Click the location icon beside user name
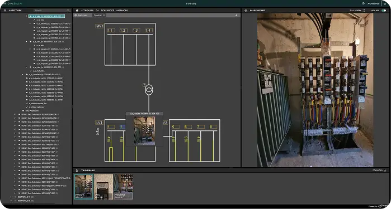Viewport: 391px width, 209px height. point(363,3)
